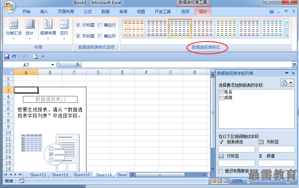Viewport: 299px width, 188px height.
Task: Click the field list layout view icon
Action: tap(285, 83)
